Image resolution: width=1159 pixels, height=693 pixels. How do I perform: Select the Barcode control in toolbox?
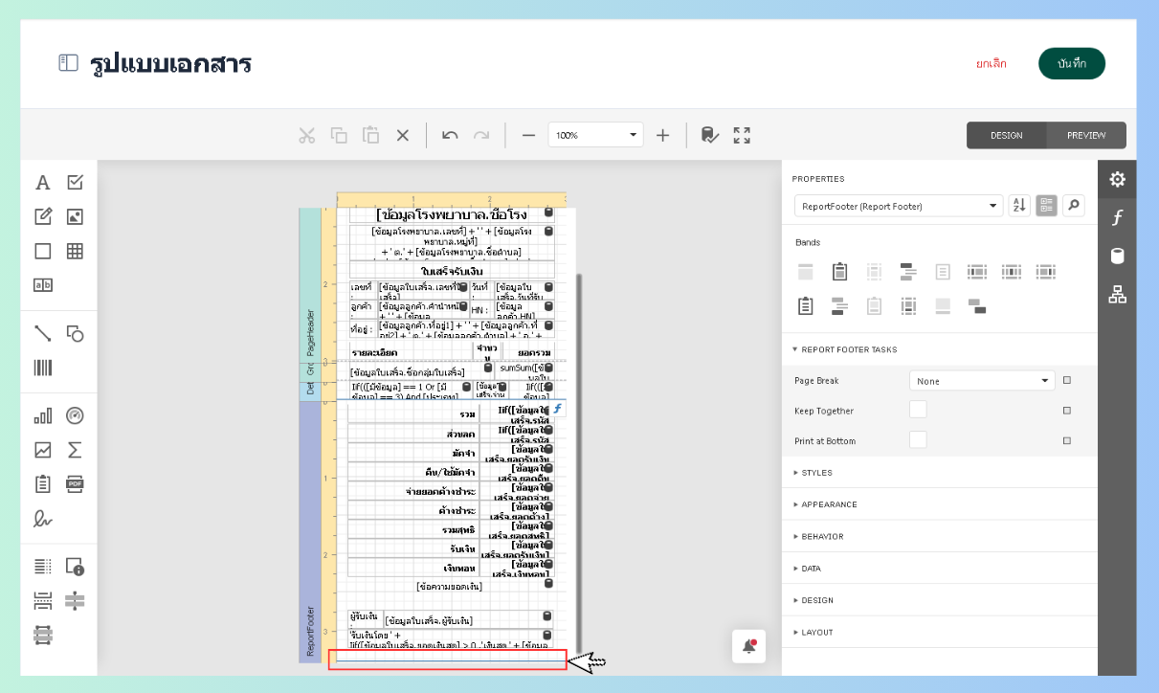43,368
